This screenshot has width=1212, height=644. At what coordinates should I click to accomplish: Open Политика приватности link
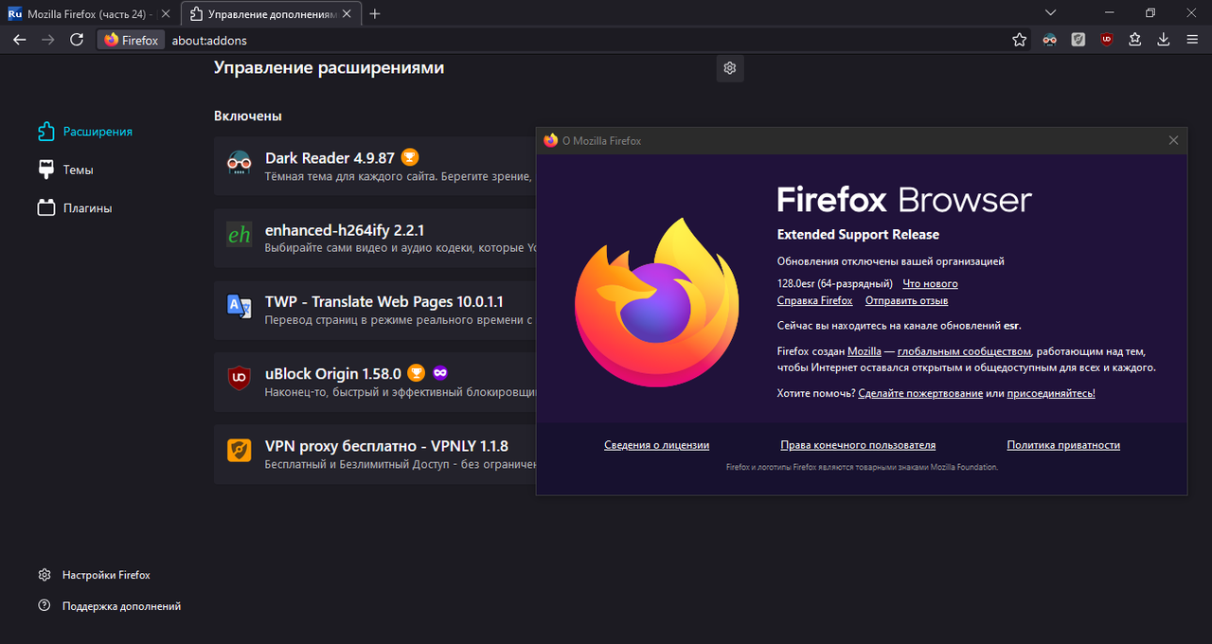1063,445
